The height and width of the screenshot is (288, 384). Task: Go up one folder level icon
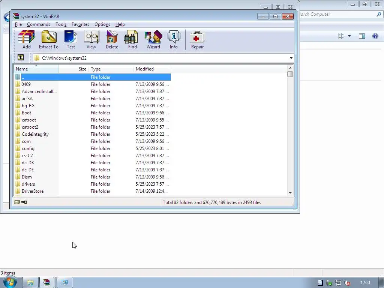[x=21, y=58]
